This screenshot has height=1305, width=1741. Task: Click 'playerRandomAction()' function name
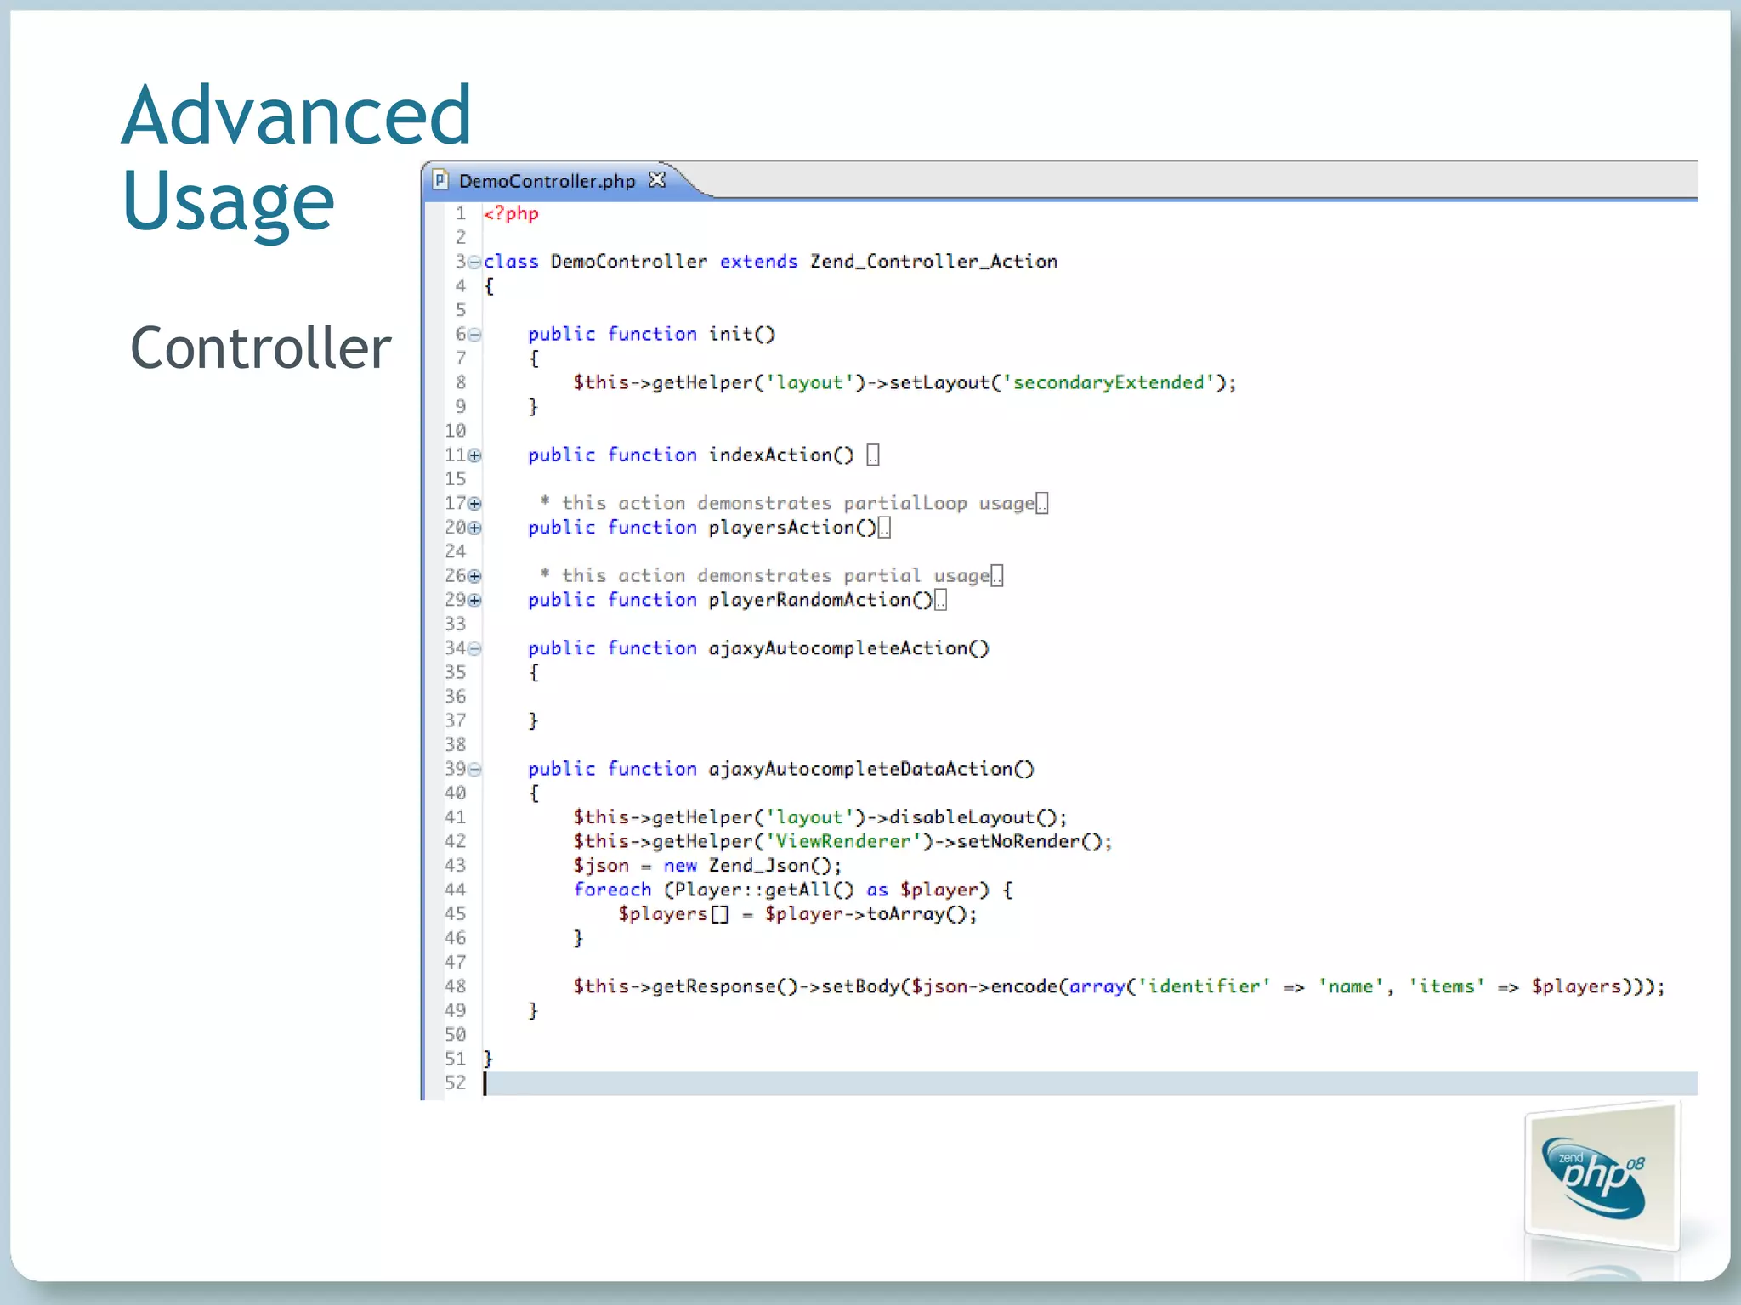coord(820,600)
